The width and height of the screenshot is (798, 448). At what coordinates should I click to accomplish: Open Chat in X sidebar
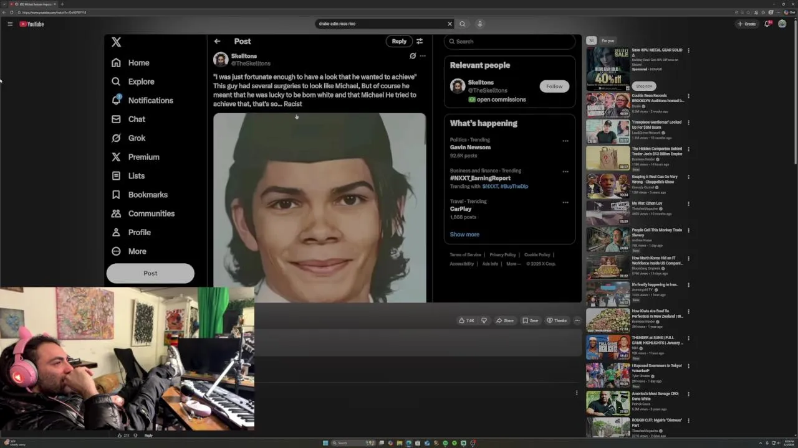[x=128, y=119]
